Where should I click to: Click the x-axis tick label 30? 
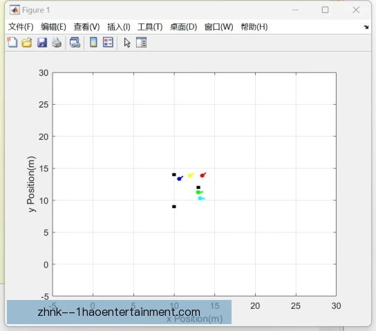click(336, 306)
